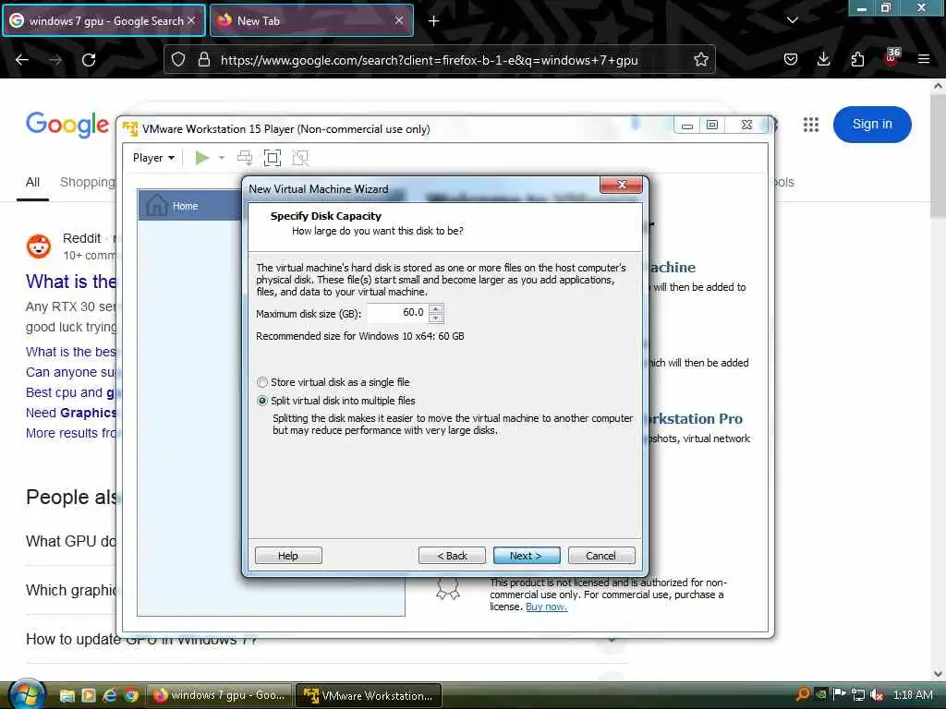Click the Action Center flag icon
The height and width of the screenshot is (709, 946).
pos(839,694)
